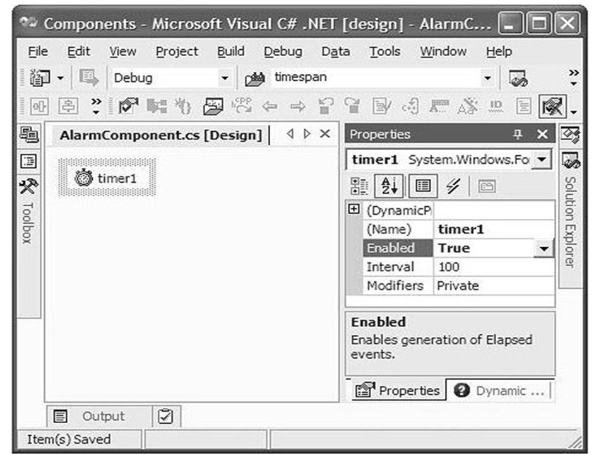Click the hierarchy boxes toolbar icon
The height and width of the screenshot is (454, 606).
click(x=157, y=106)
